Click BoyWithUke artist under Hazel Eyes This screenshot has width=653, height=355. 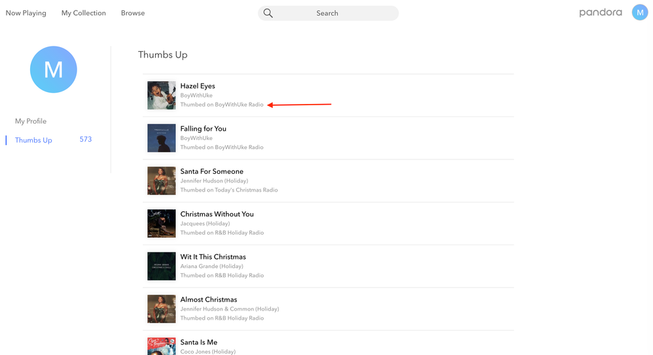pos(196,95)
